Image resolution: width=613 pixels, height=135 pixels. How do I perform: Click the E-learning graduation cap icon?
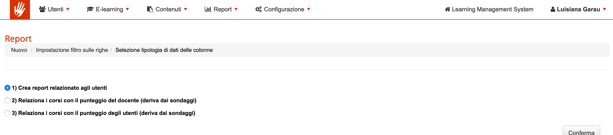pyautogui.click(x=90, y=9)
